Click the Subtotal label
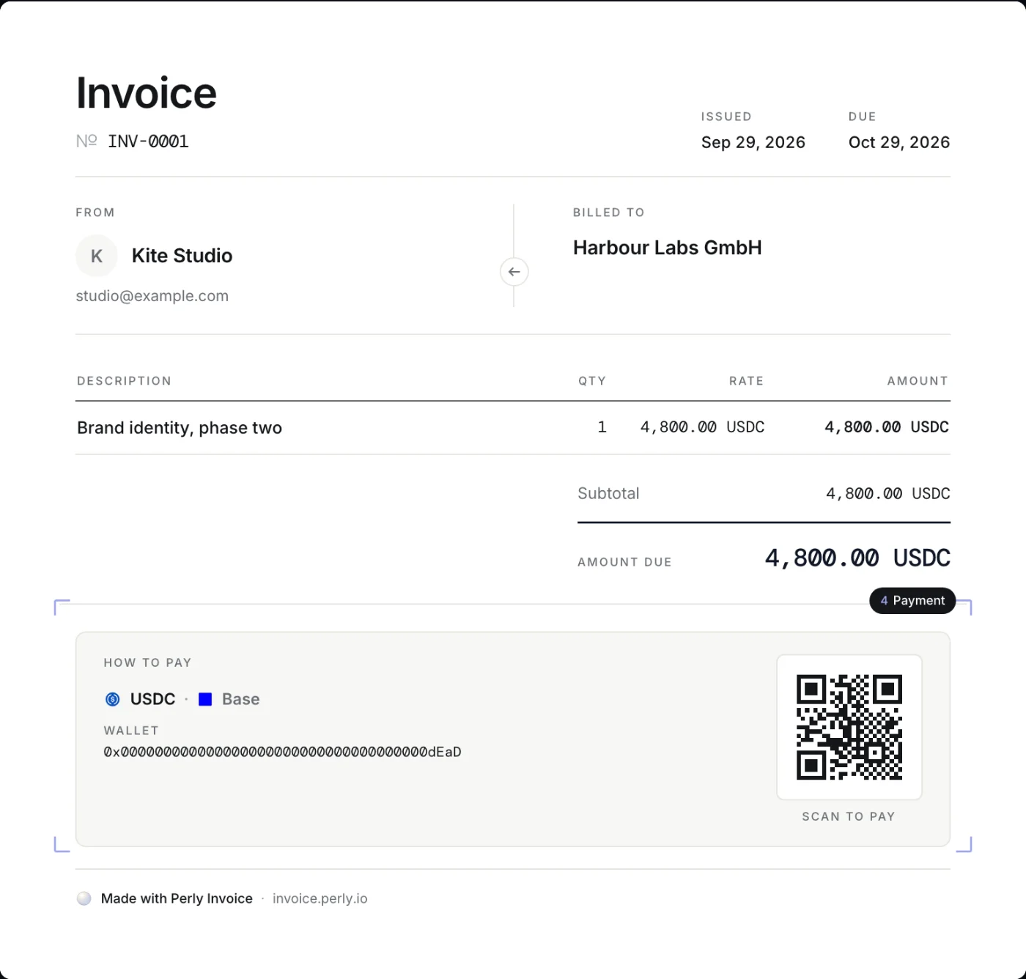 point(608,493)
